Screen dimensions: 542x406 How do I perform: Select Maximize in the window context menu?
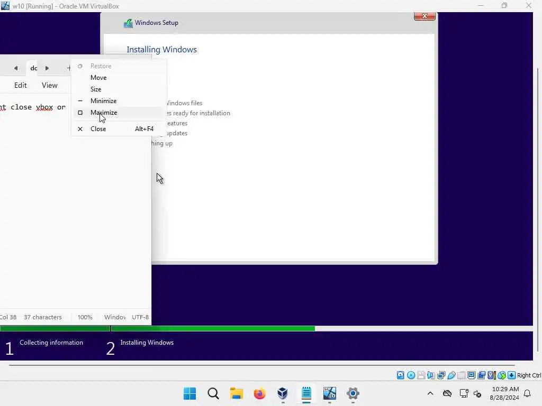[x=104, y=113]
